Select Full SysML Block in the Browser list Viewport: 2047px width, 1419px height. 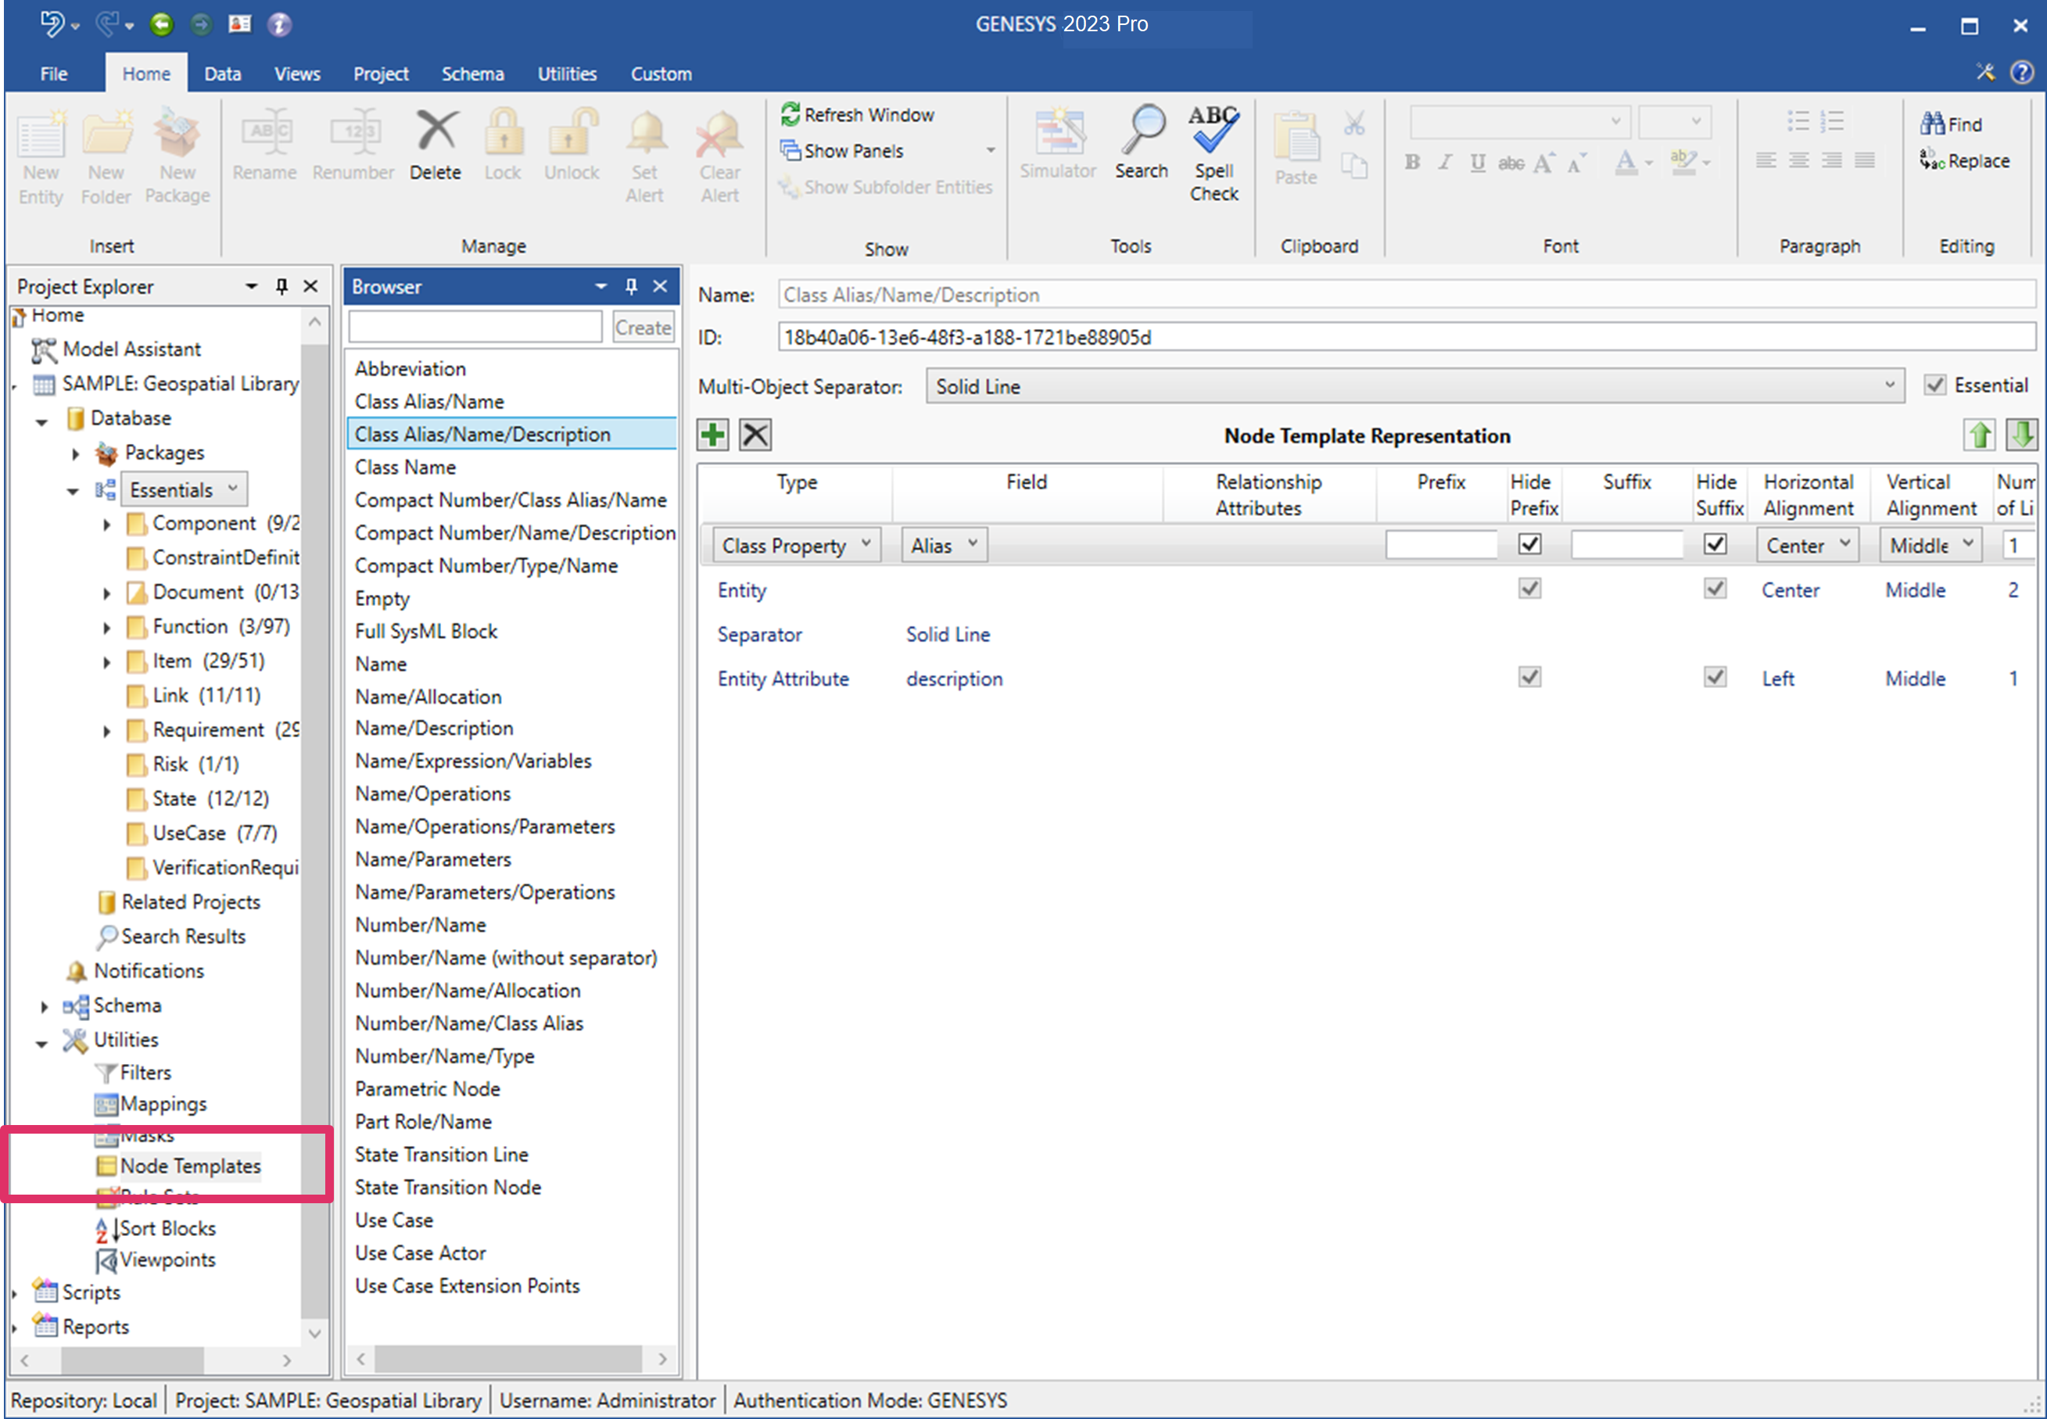(426, 631)
